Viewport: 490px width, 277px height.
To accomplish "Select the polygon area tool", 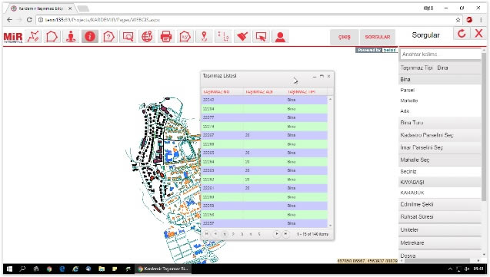I will point(52,37).
